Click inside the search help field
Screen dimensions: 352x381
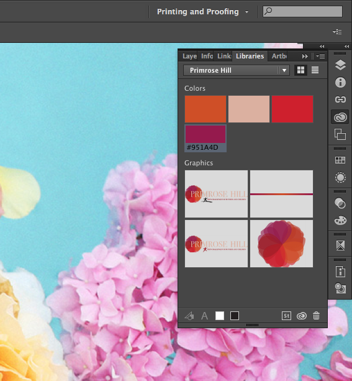coord(302,12)
